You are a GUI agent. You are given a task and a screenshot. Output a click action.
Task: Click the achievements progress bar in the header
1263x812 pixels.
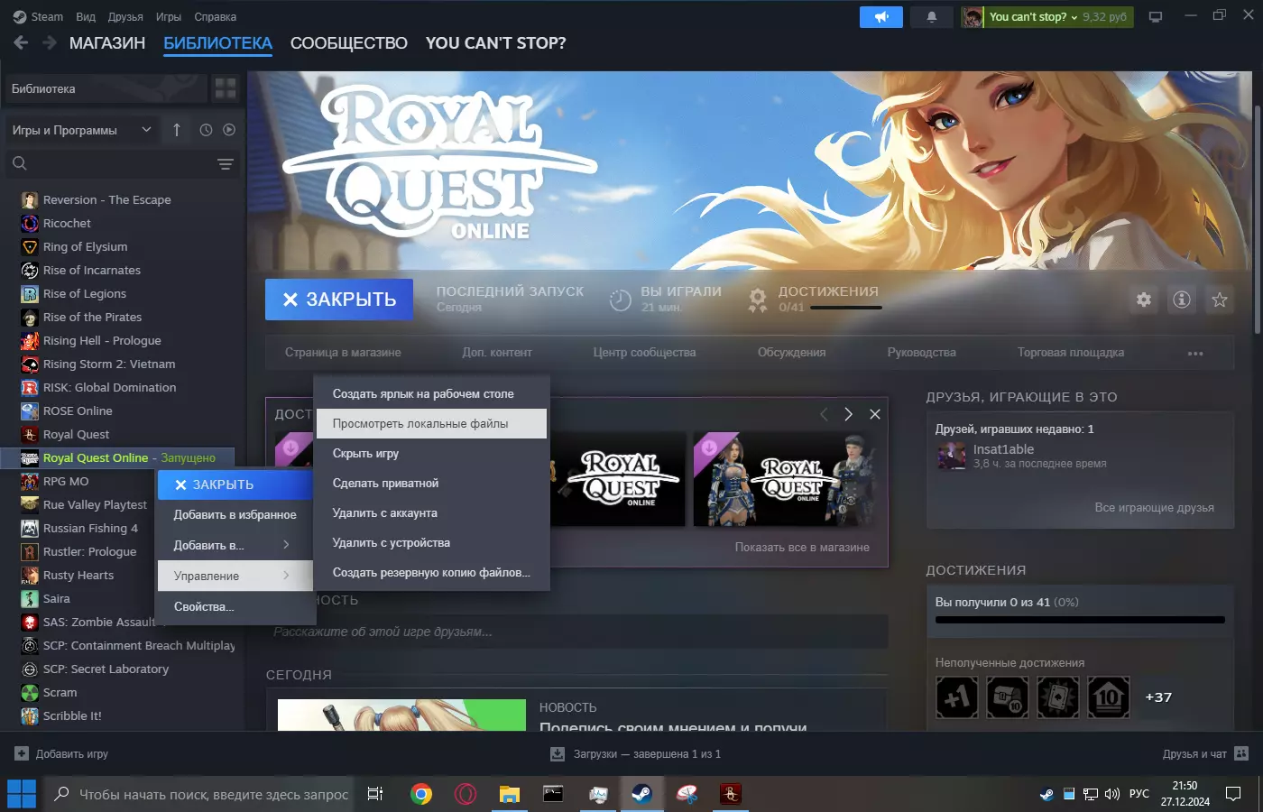point(846,308)
